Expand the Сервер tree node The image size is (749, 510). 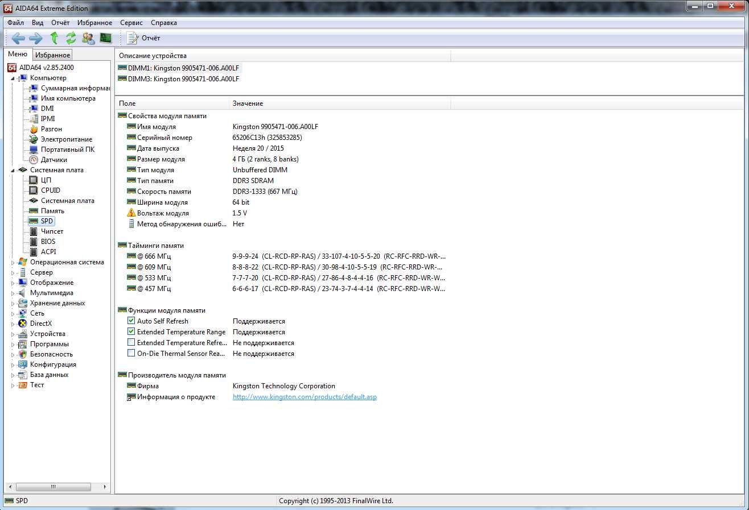point(13,272)
